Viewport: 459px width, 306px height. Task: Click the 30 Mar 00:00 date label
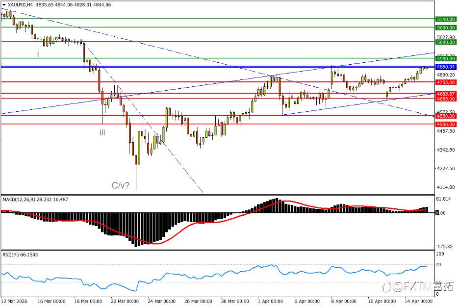235,301
